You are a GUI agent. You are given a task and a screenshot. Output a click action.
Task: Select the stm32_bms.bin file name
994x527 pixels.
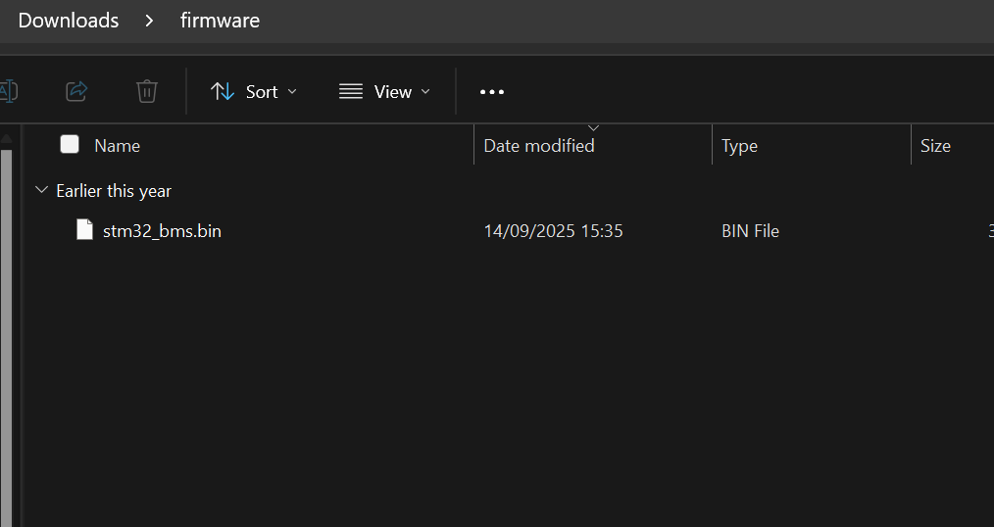(162, 231)
